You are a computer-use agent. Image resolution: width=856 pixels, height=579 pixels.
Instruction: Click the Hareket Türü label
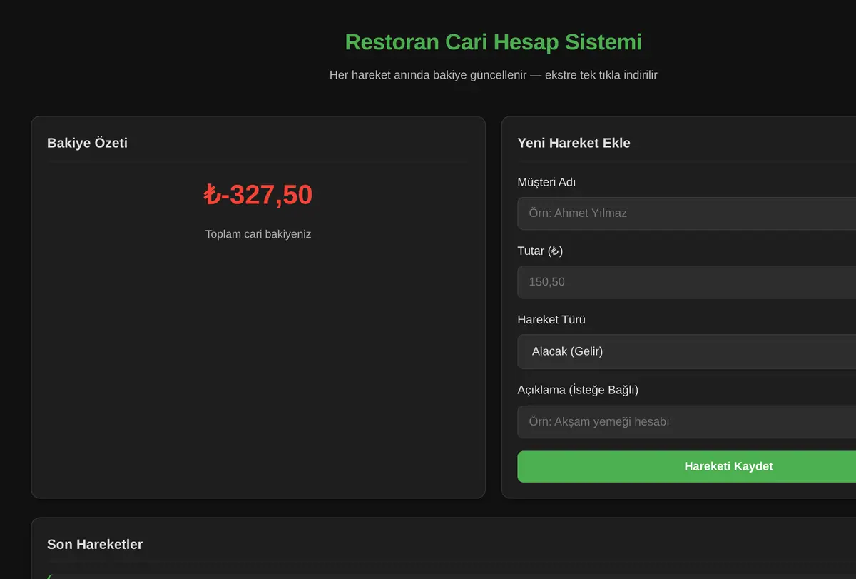(x=551, y=320)
